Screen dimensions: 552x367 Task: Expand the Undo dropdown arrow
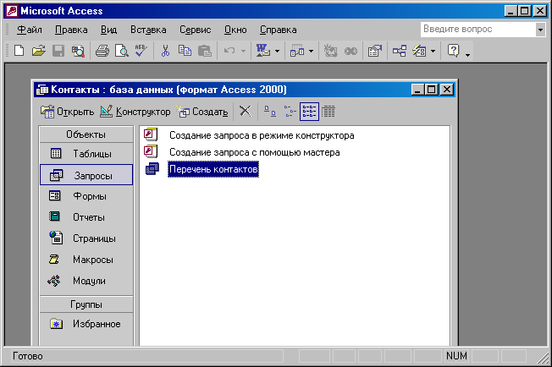click(x=243, y=52)
